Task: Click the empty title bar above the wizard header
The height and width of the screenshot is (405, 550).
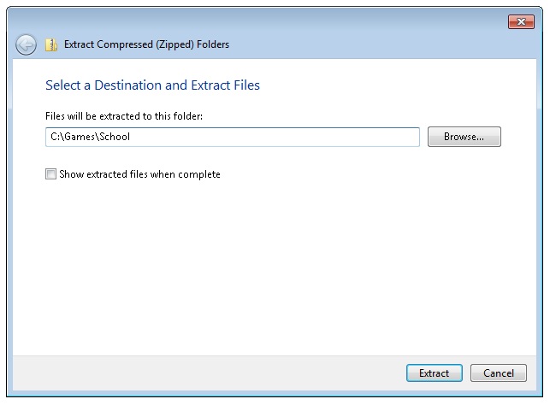Action: [x=257, y=21]
